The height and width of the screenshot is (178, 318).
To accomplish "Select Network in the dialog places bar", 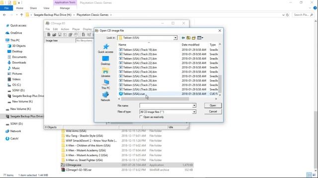I will pyautogui.click(x=105, y=97).
